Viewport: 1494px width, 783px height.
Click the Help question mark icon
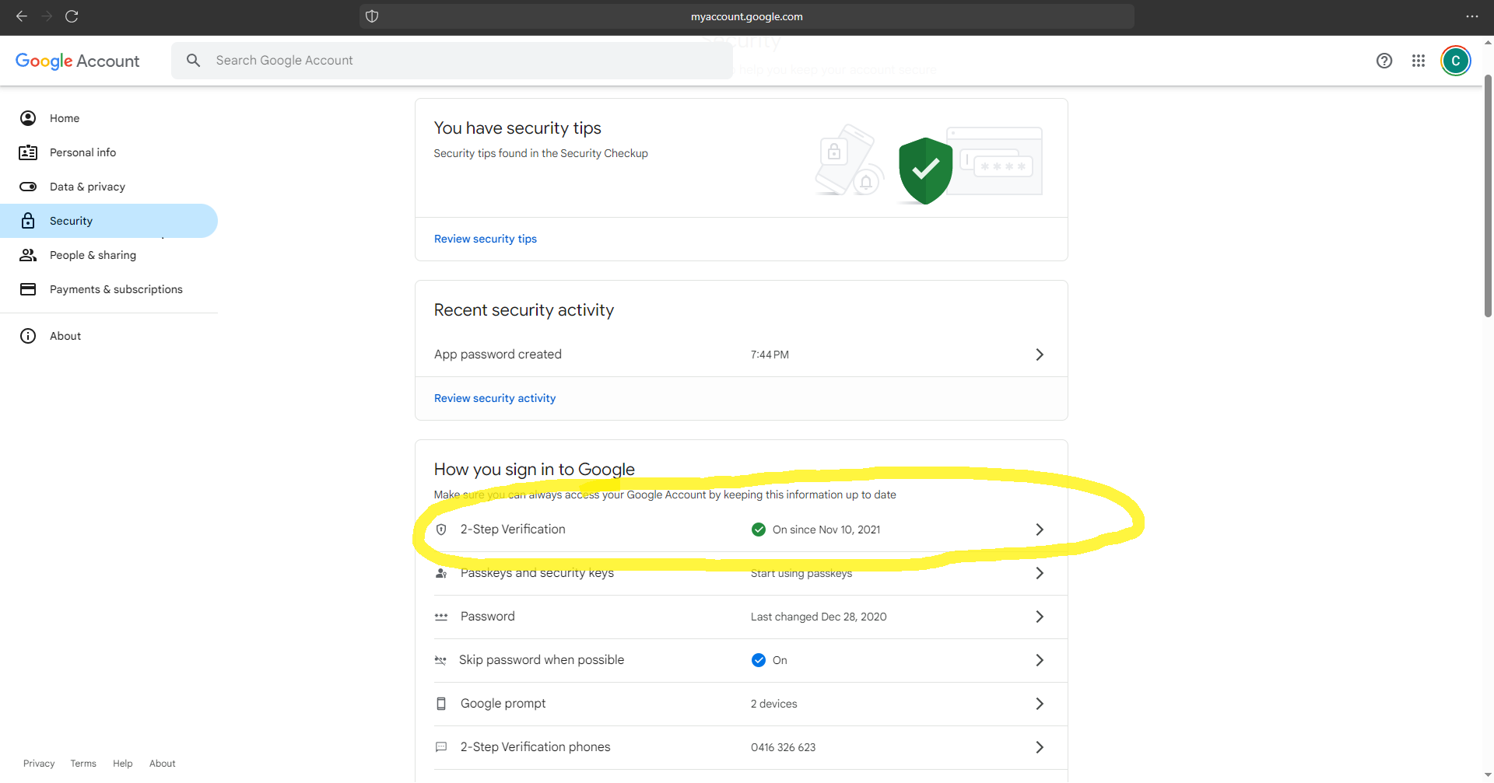(x=1384, y=61)
